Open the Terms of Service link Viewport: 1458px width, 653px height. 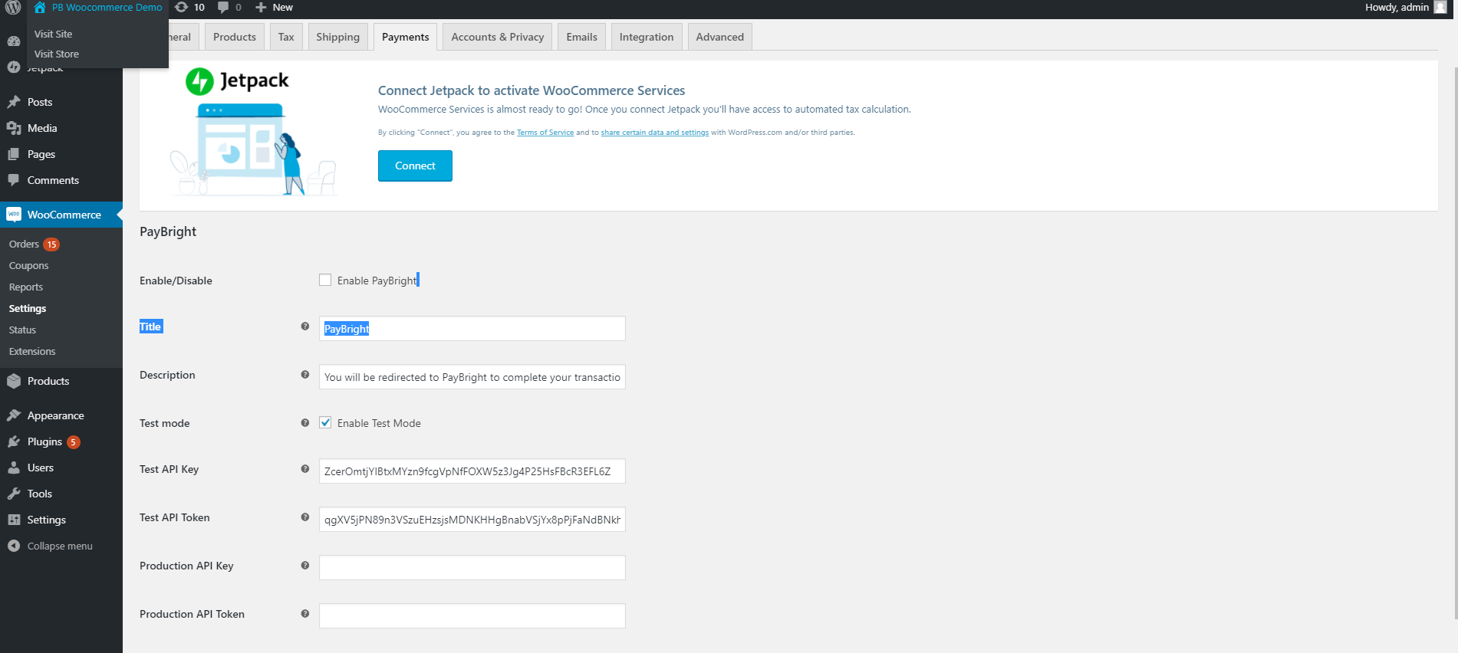[x=545, y=133]
